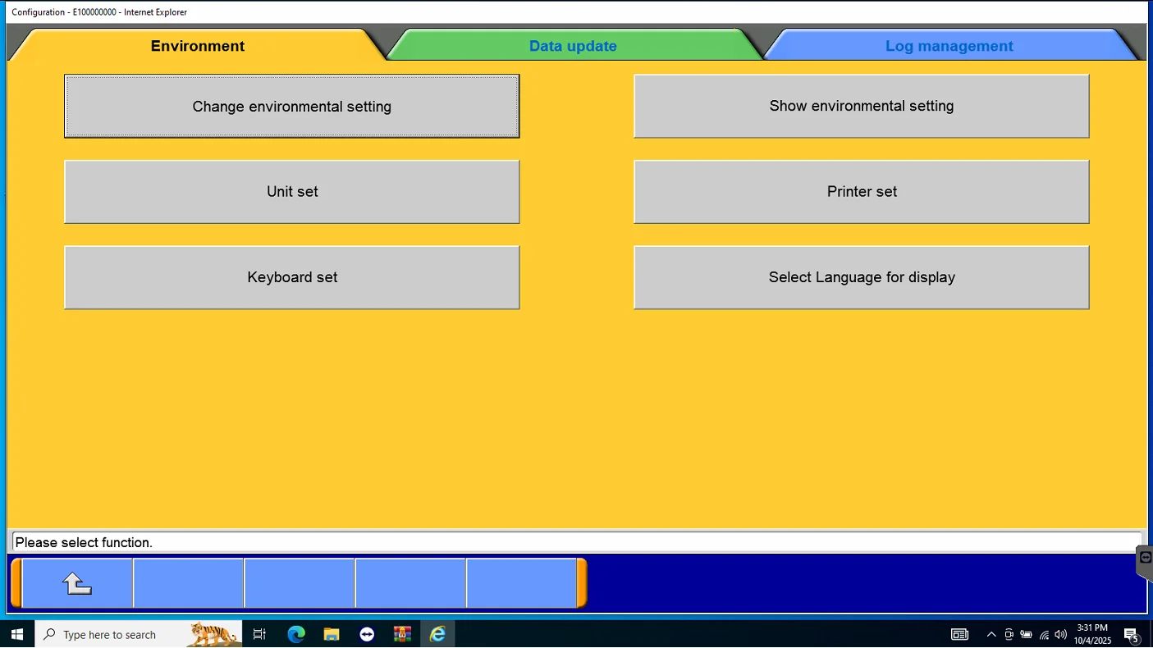The image size is (1153, 648).
Task: Open the Data update tab
Action: [573, 46]
